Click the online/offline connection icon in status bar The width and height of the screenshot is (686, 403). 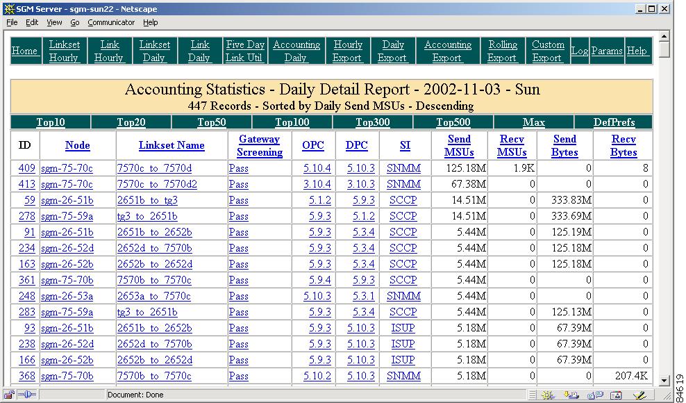pos(27,395)
